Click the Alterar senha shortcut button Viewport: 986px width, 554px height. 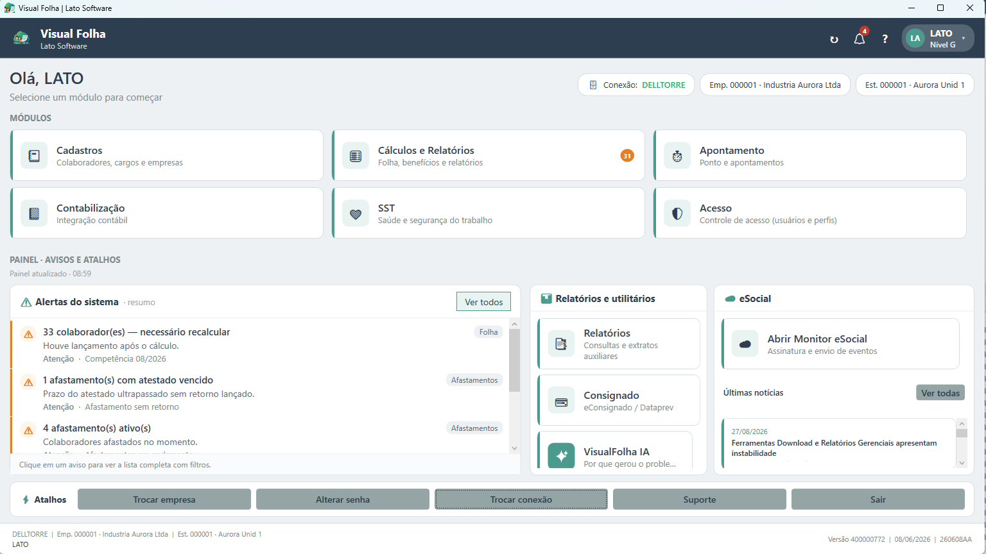click(x=343, y=499)
